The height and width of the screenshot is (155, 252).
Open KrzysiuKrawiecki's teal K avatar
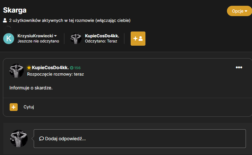tap(9, 39)
